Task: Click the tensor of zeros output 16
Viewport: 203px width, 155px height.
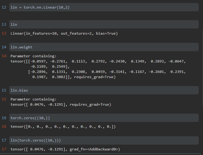Action: [63, 127]
